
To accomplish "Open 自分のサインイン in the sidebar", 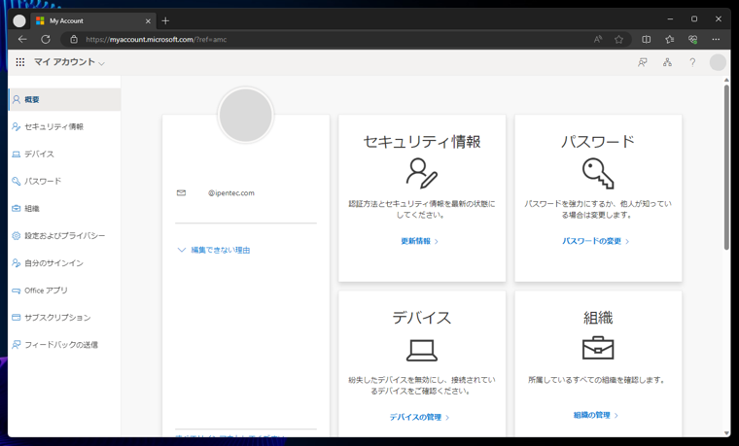I will click(x=64, y=262).
